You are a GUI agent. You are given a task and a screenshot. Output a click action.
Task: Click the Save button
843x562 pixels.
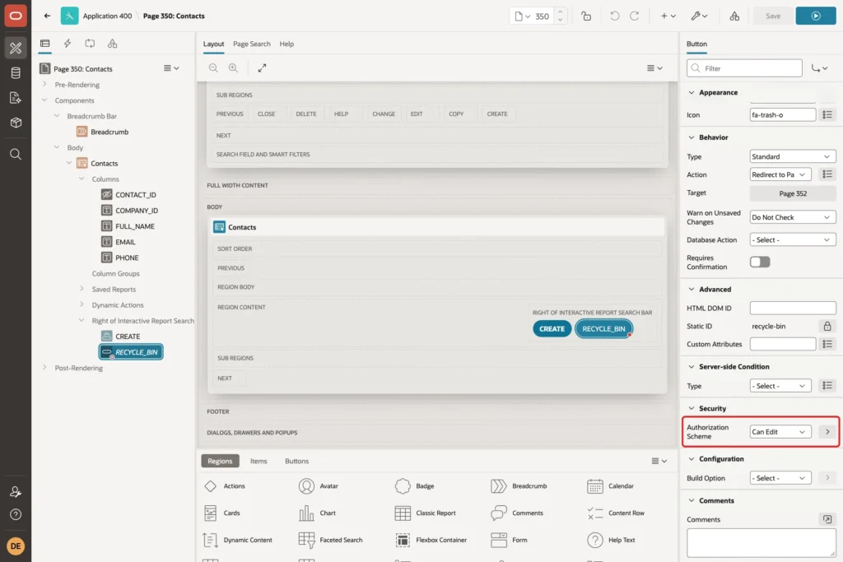click(x=772, y=16)
